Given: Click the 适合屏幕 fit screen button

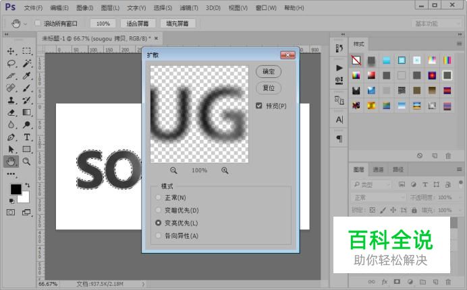Looking at the screenshot, I should point(138,24).
